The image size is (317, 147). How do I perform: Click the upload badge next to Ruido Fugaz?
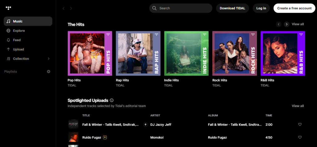pos(105,137)
